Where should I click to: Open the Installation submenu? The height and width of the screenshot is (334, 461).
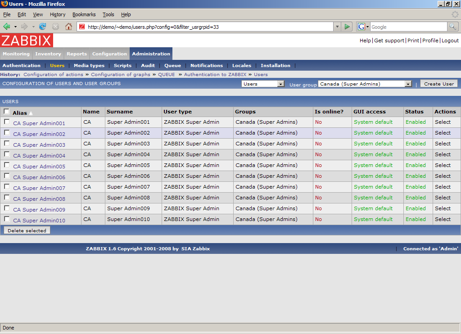coord(276,66)
